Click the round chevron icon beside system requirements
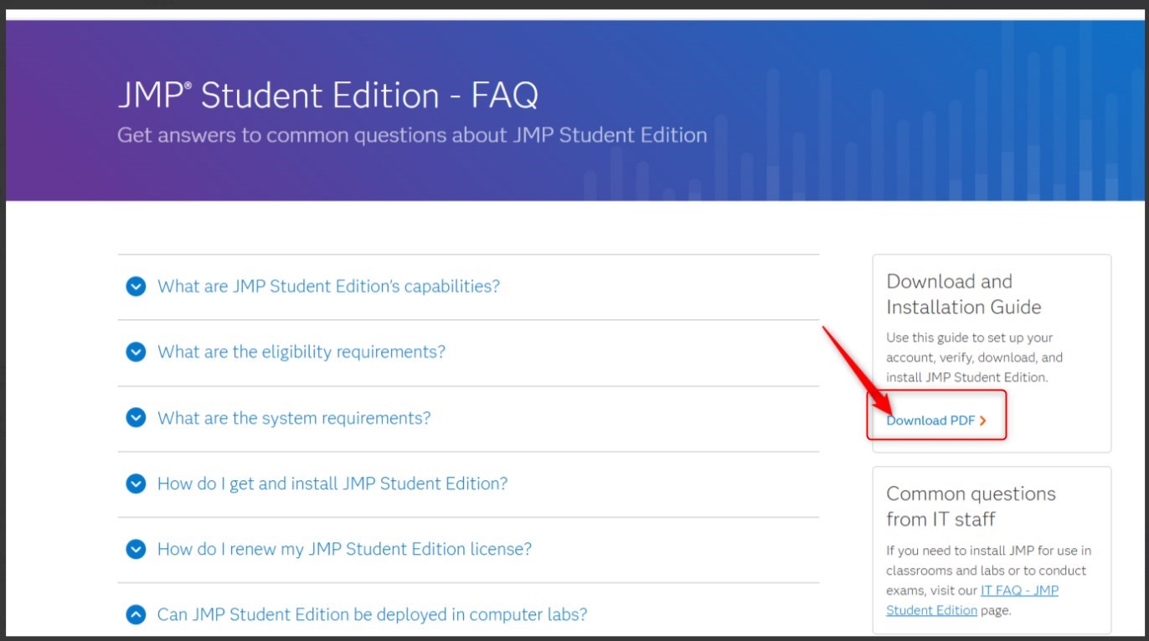This screenshot has width=1149, height=641. (136, 417)
